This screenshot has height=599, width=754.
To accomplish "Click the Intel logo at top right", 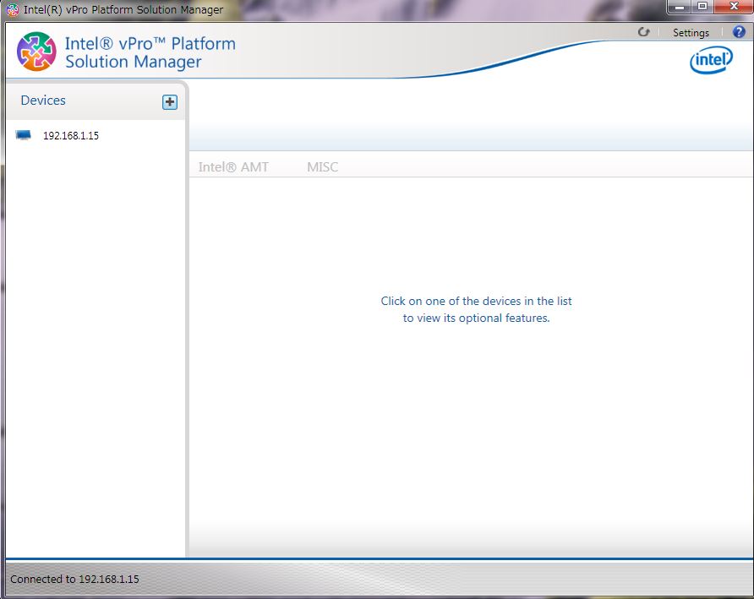I will pos(711,60).
